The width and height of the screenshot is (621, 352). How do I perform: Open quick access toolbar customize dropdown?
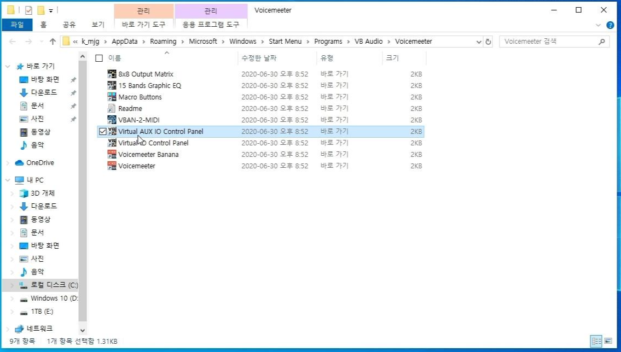click(51, 11)
